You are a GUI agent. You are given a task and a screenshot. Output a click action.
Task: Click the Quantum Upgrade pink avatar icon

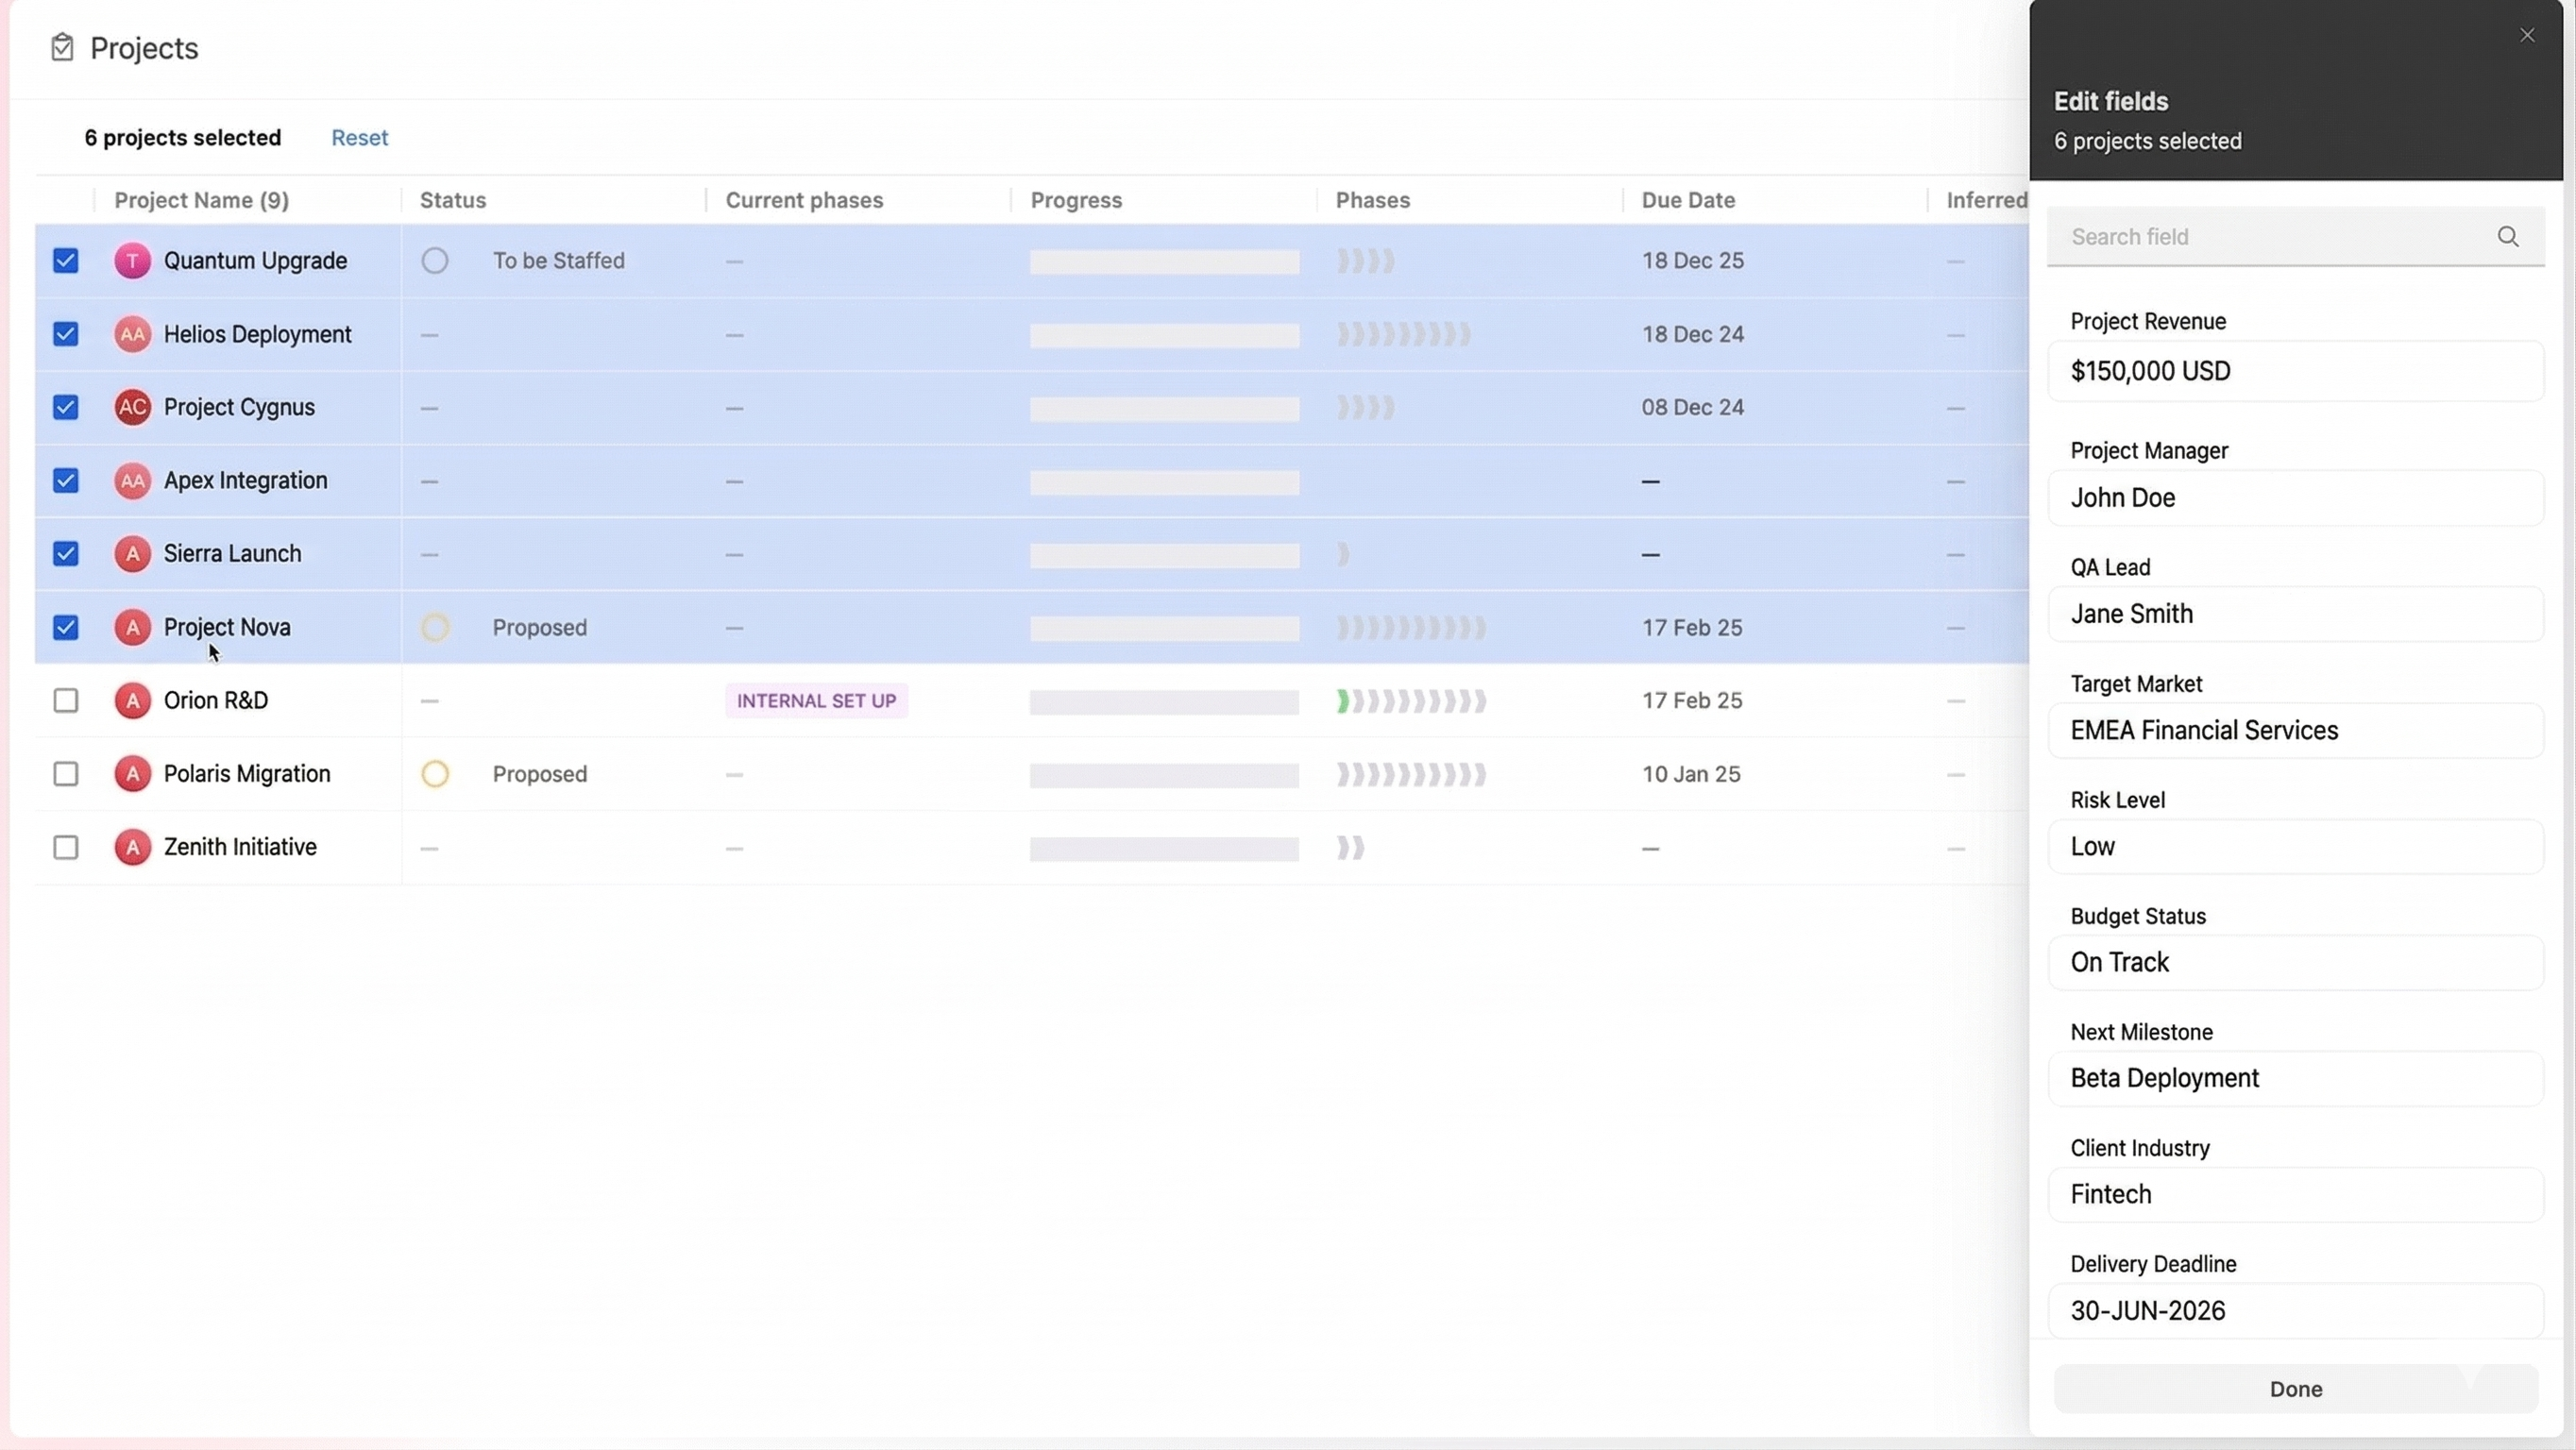click(132, 260)
